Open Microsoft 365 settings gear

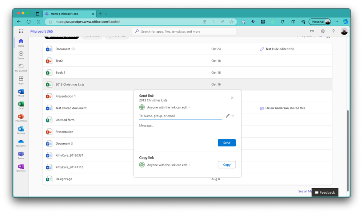point(323,31)
